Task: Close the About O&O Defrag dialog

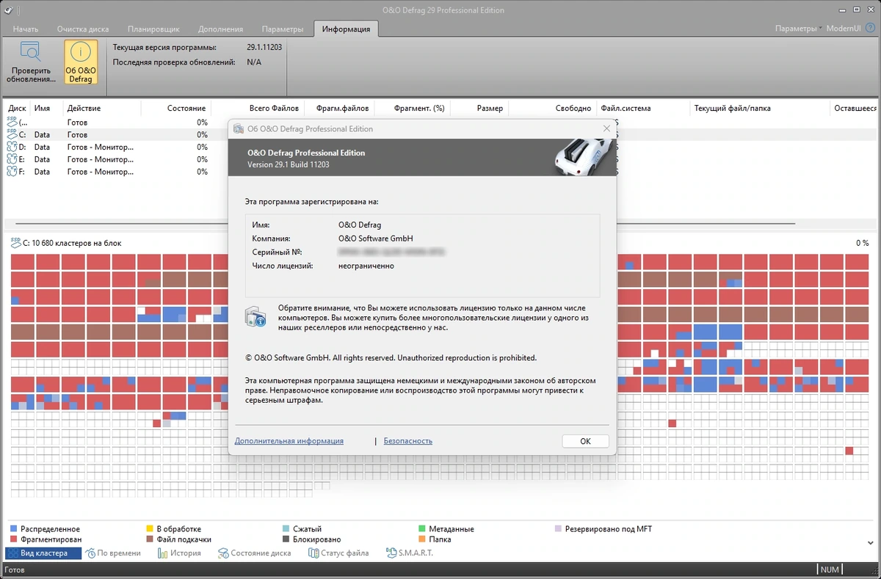Action: pos(606,128)
